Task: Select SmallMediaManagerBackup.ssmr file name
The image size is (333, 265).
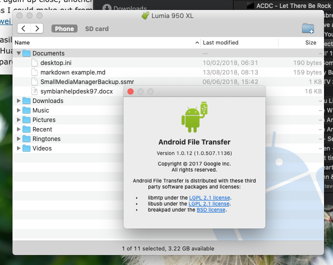Action: pos(87,82)
